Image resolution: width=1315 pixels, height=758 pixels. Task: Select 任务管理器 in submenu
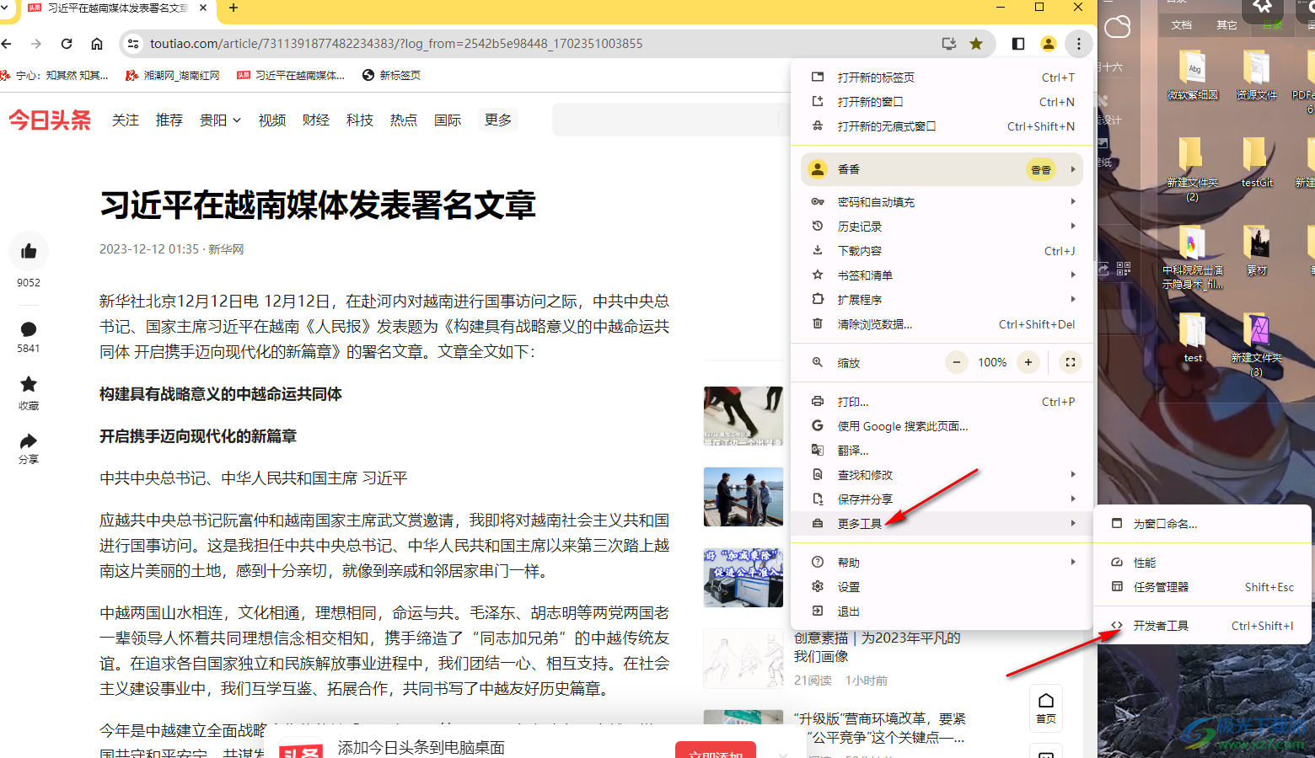pyautogui.click(x=1203, y=587)
